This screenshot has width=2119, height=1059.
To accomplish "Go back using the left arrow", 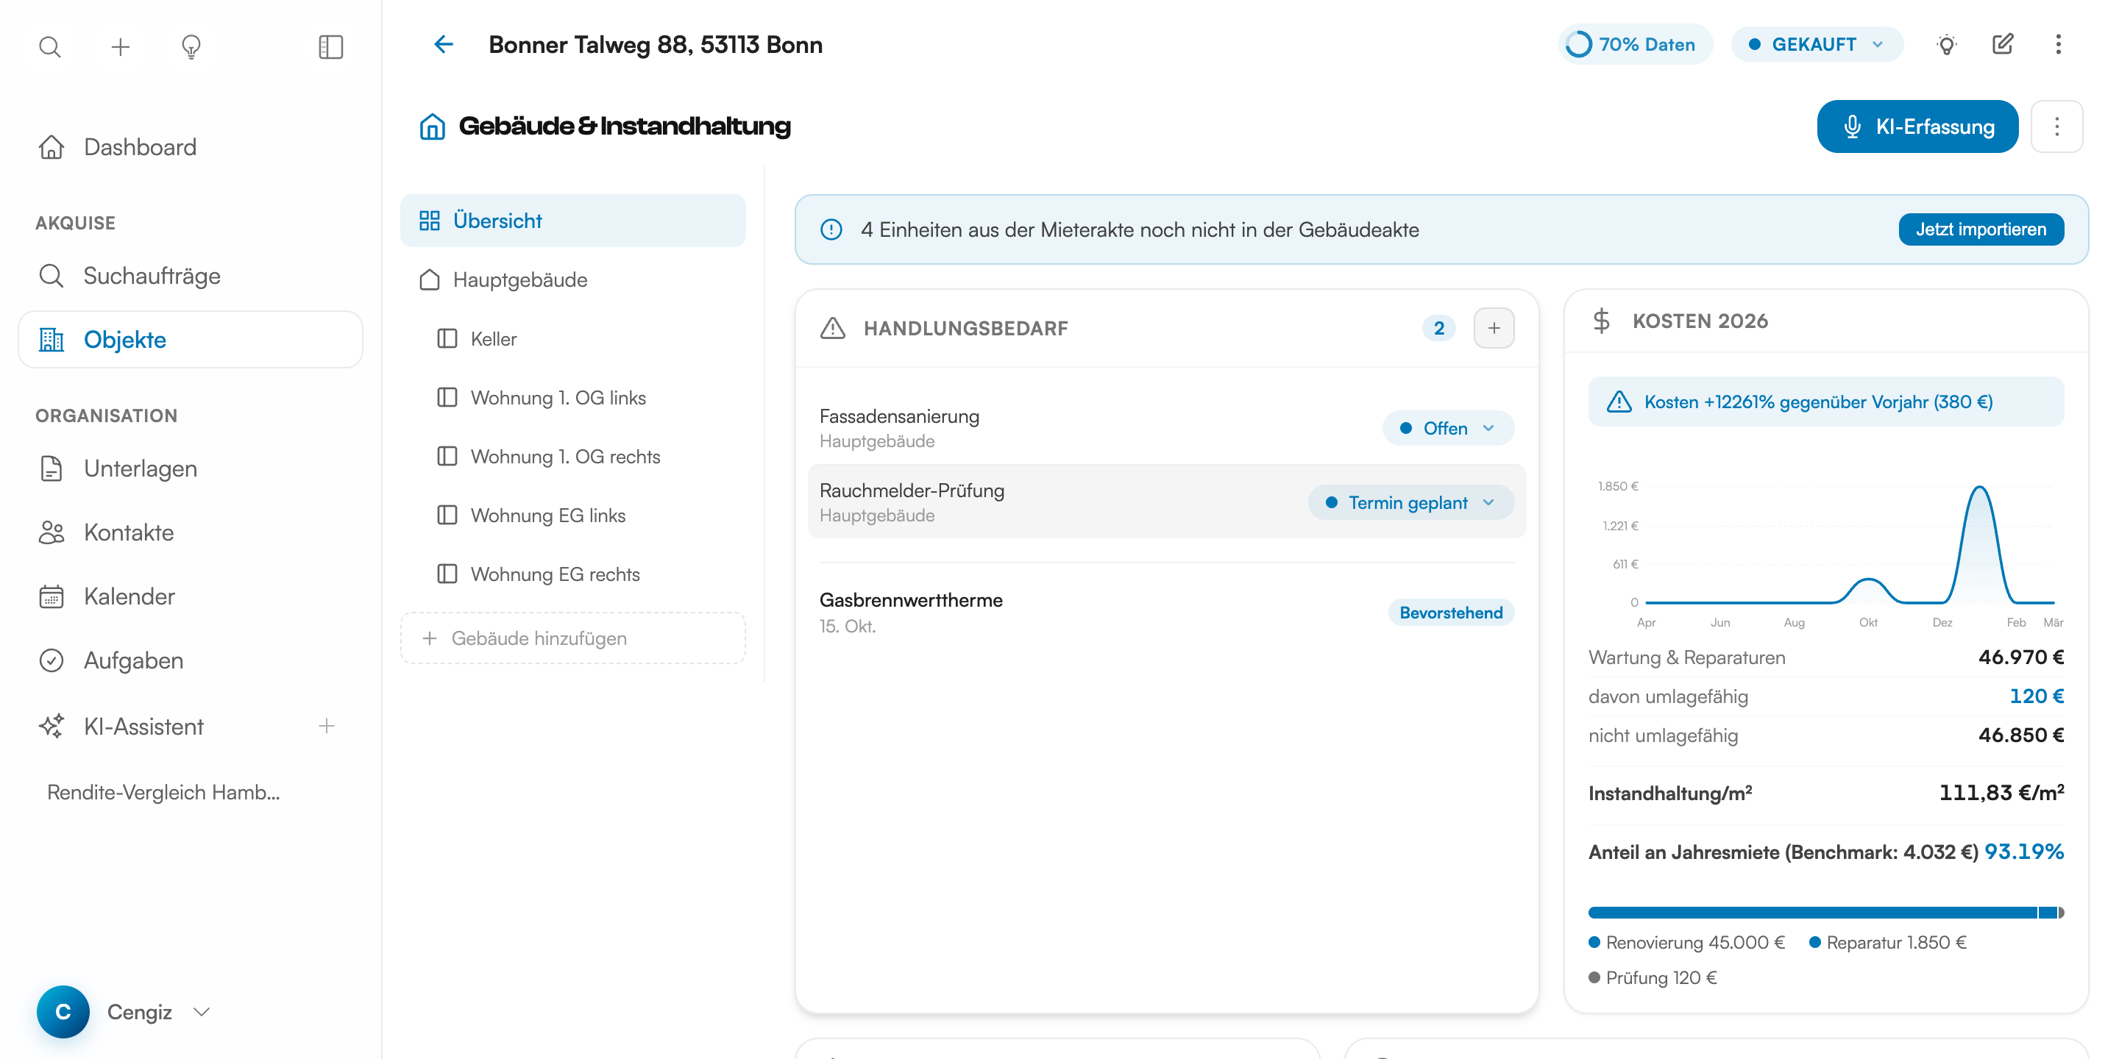I will [x=444, y=44].
